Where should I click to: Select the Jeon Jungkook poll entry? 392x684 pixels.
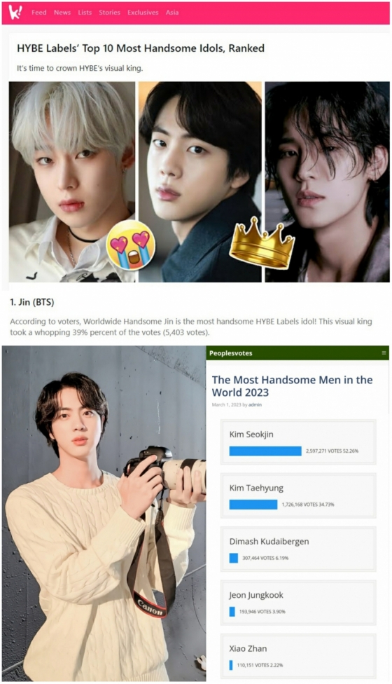coord(298,603)
